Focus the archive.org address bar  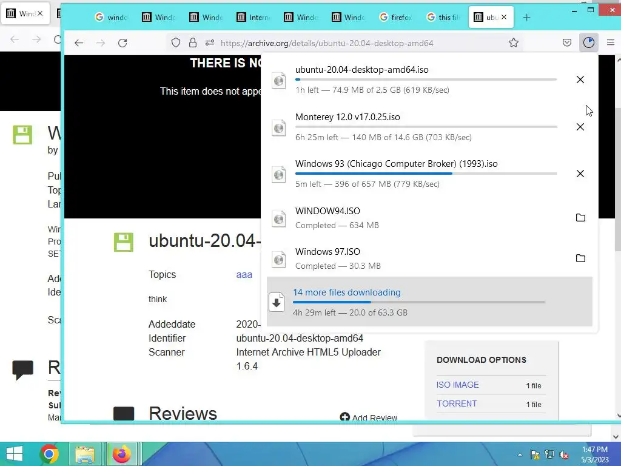point(327,43)
